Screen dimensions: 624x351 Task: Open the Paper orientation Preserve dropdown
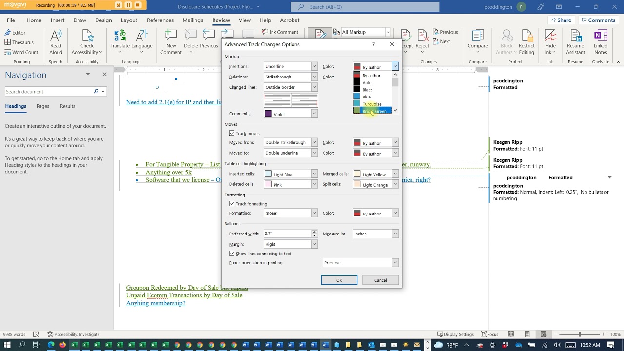point(361,263)
